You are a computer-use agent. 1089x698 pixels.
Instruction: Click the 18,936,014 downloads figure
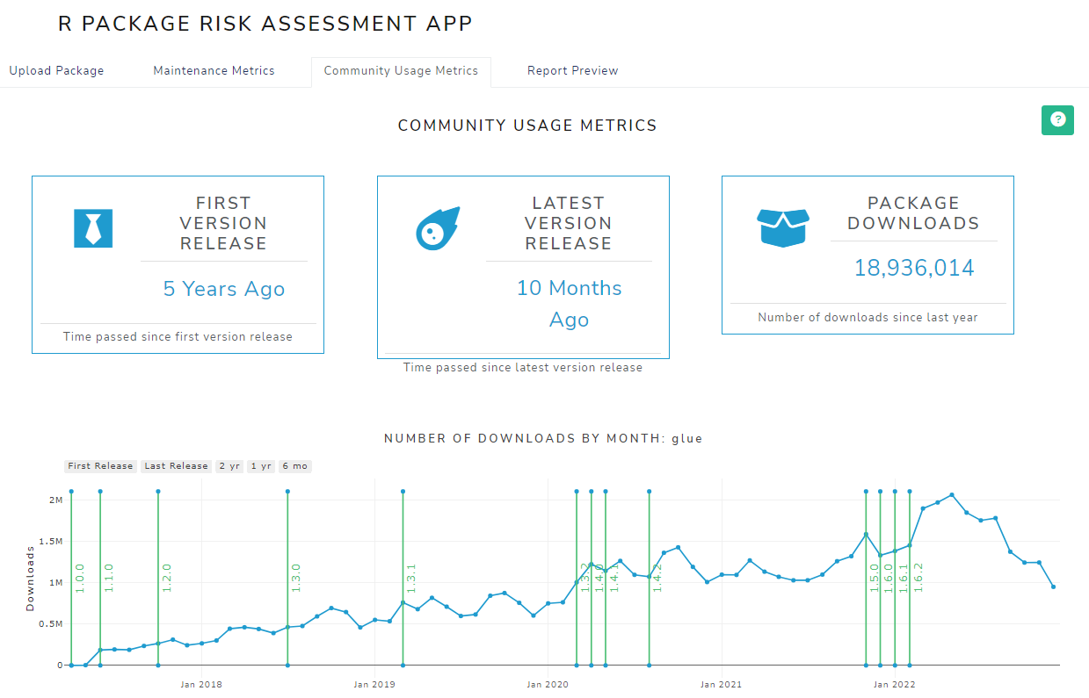click(913, 267)
